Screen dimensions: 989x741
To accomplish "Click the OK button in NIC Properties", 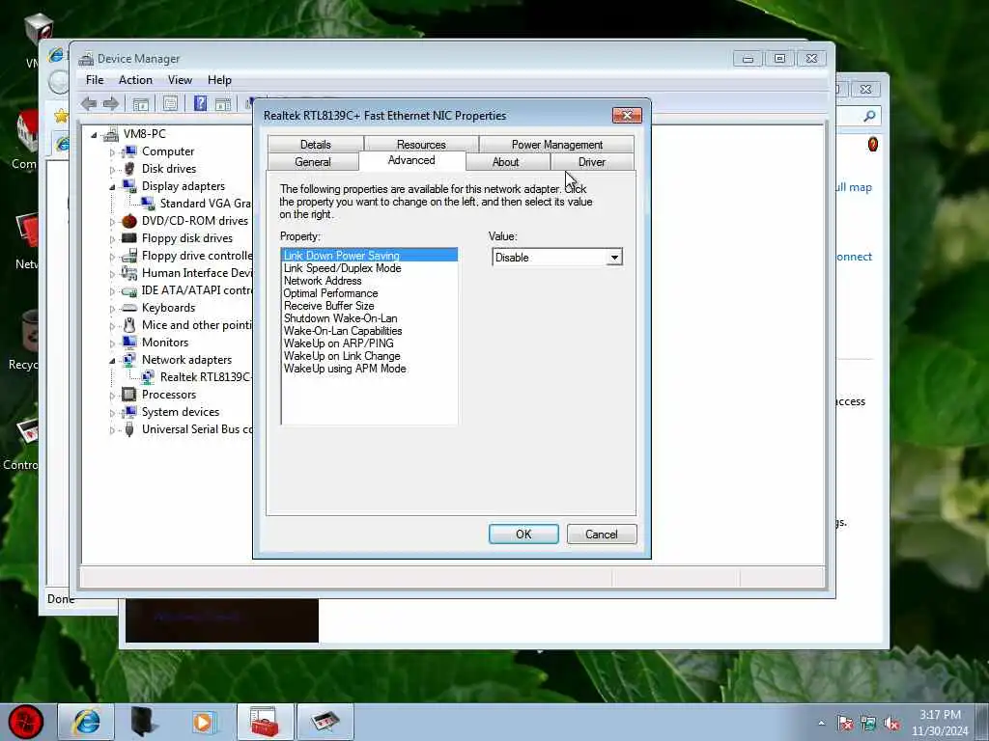I will coord(523,535).
